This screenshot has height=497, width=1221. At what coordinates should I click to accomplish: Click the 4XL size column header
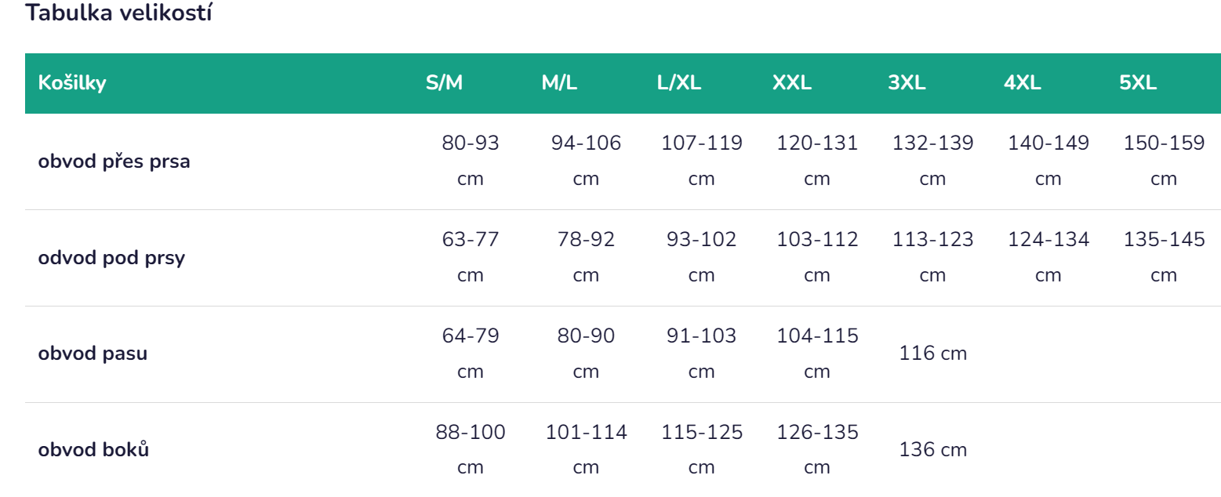1023,83
